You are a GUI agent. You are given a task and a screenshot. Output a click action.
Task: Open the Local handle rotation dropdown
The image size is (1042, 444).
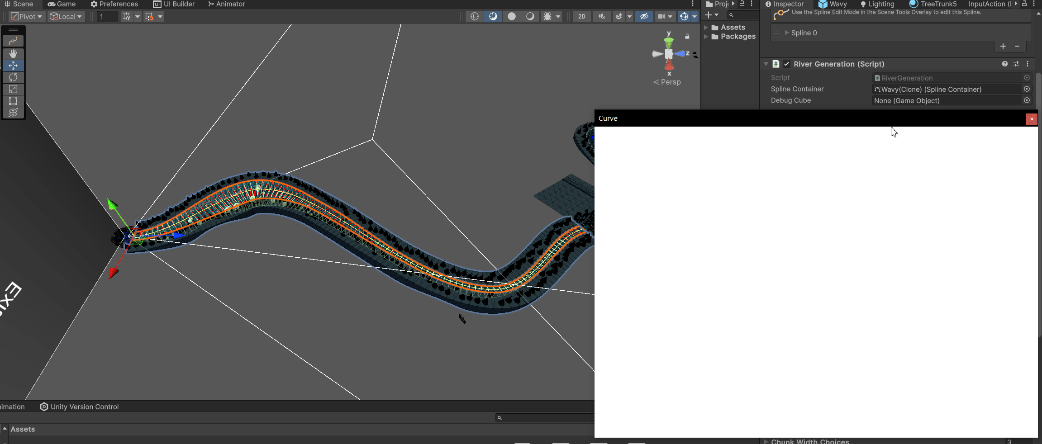(x=66, y=16)
